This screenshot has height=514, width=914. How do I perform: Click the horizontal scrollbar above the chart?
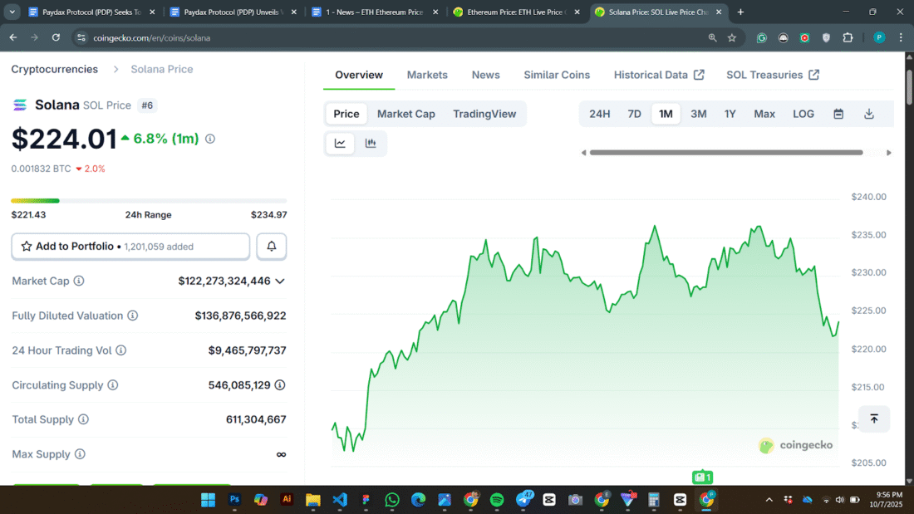click(x=725, y=153)
